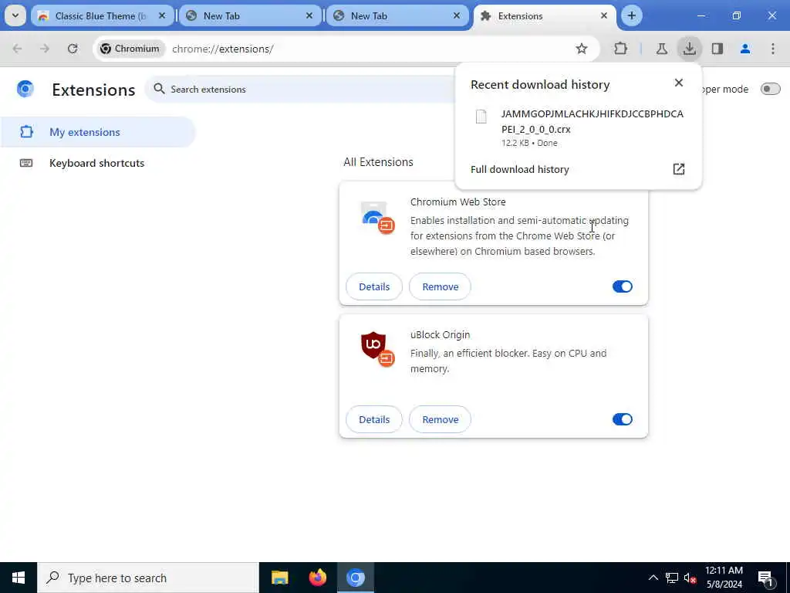This screenshot has height=593, width=790.
Task: Open the taskbar clock and date
Action: pyautogui.click(x=724, y=578)
